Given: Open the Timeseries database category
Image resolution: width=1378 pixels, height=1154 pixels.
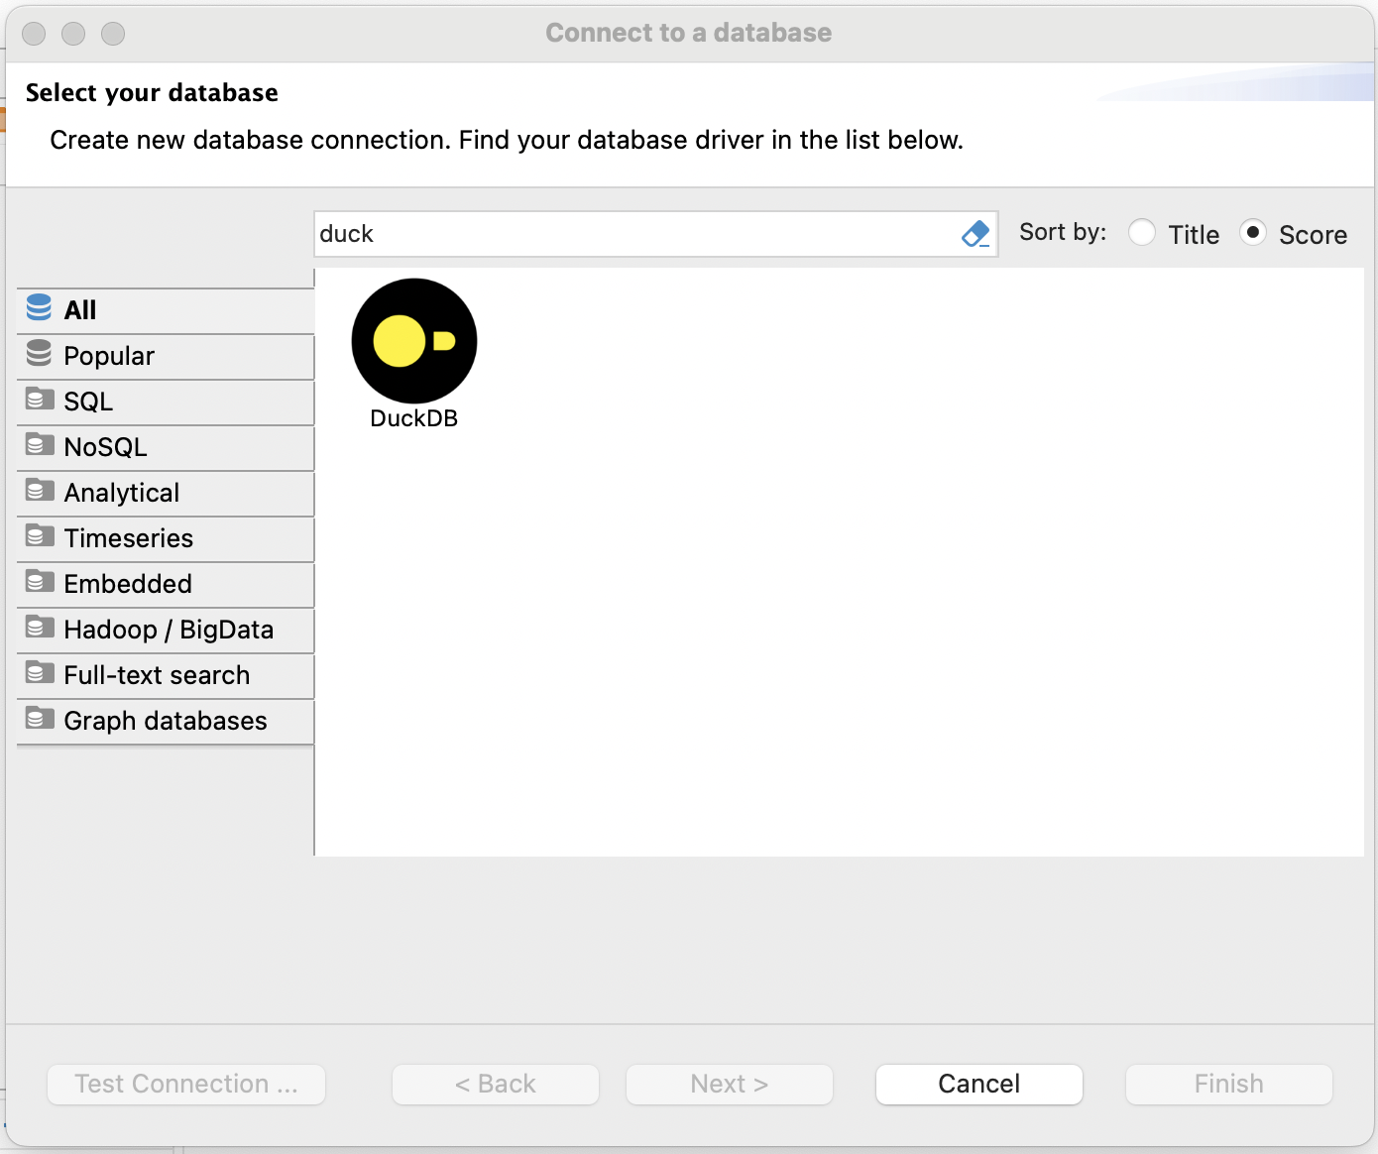Looking at the screenshot, I should [166, 538].
